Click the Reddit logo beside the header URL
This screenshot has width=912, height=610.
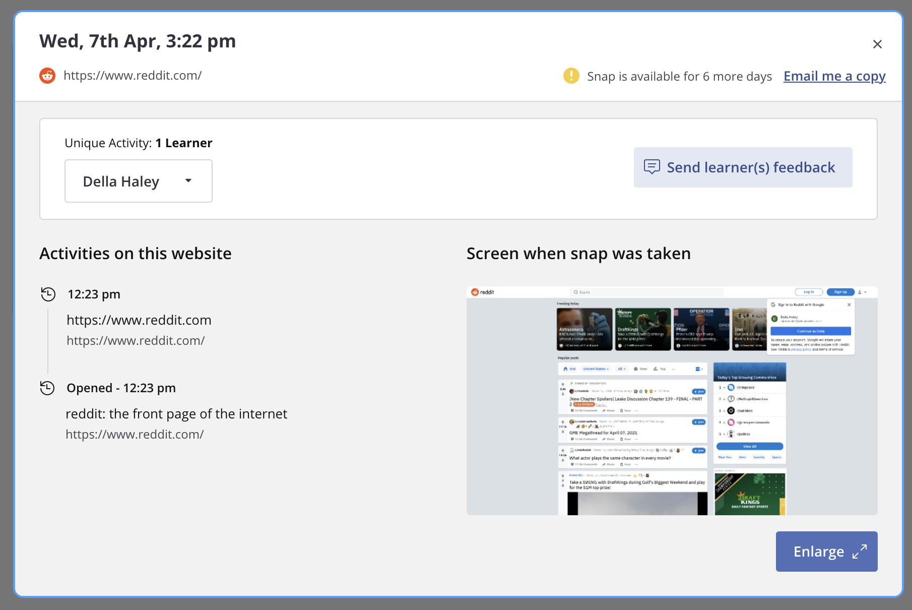tap(47, 76)
